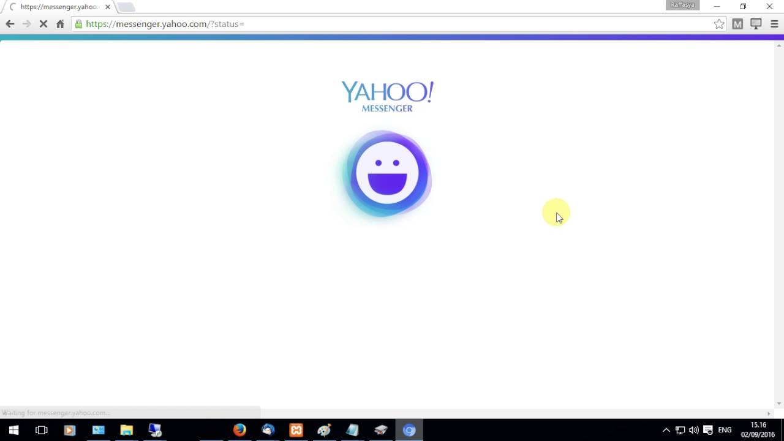Click the green padlock security icon
Screen dimensions: 784x441
(x=78, y=24)
